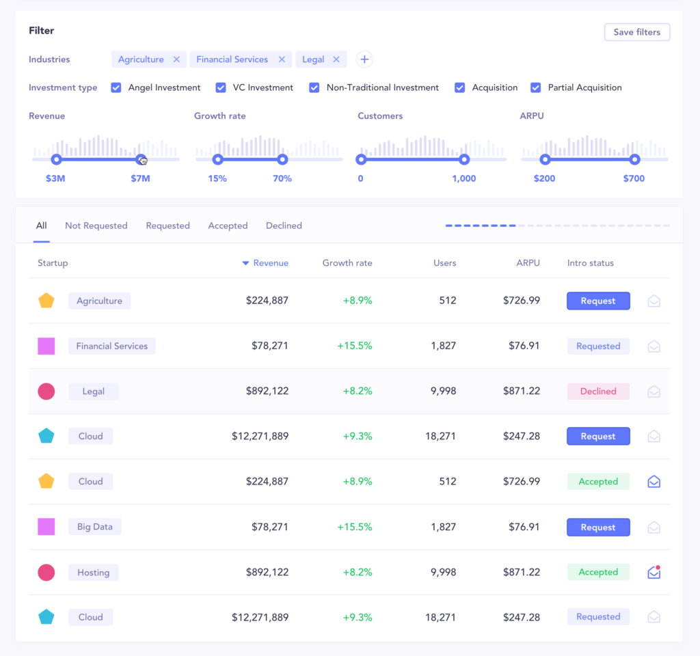Click the Revenue slider $3M minimum handle
The height and width of the screenshot is (656, 700).
pos(57,159)
